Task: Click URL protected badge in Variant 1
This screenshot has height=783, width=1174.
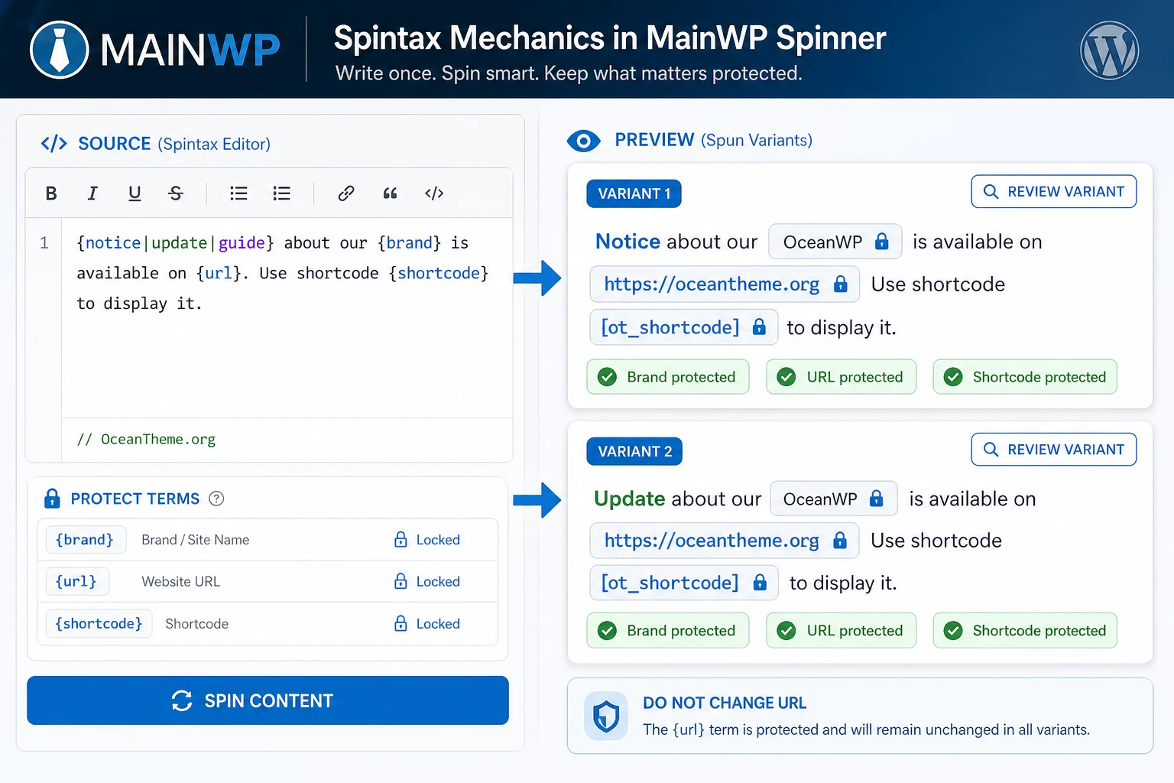Action: coord(842,377)
